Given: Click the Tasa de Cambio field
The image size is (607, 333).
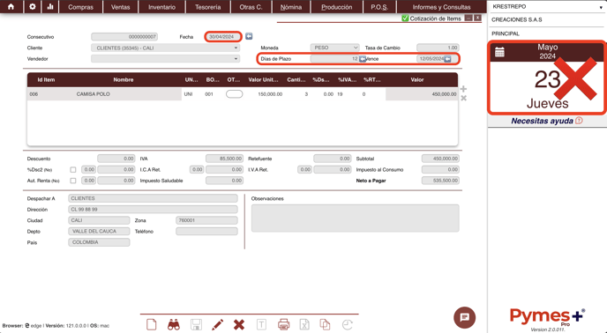Looking at the screenshot, I should click(438, 48).
